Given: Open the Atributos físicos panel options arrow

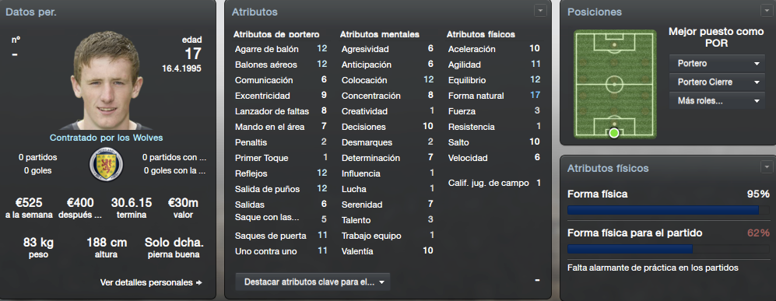Looking at the screenshot, I should (x=766, y=167).
